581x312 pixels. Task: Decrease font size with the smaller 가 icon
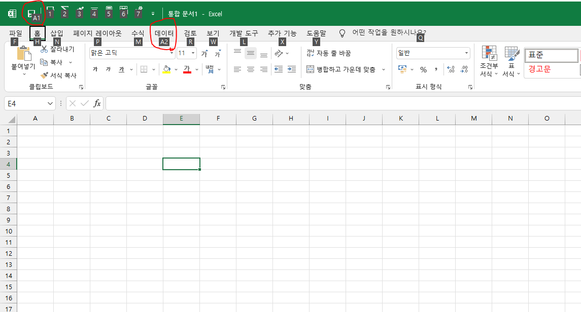click(218, 53)
